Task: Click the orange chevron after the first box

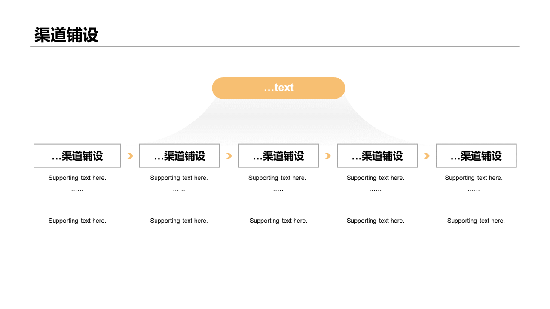Action: (130, 156)
